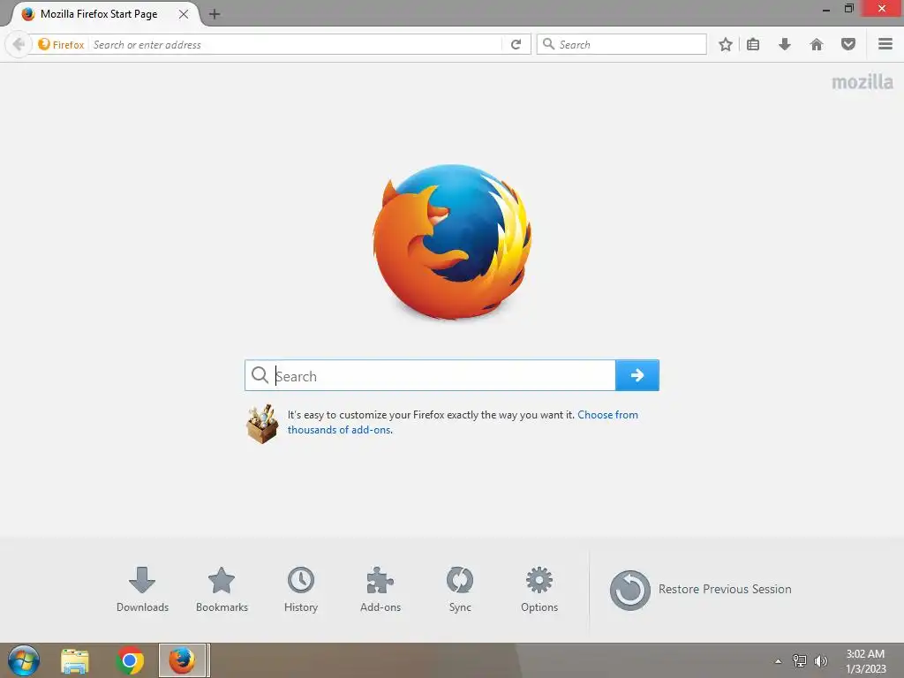904x678 pixels.
Task: Open File Explorer from the taskbar
Action: coord(75,660)
